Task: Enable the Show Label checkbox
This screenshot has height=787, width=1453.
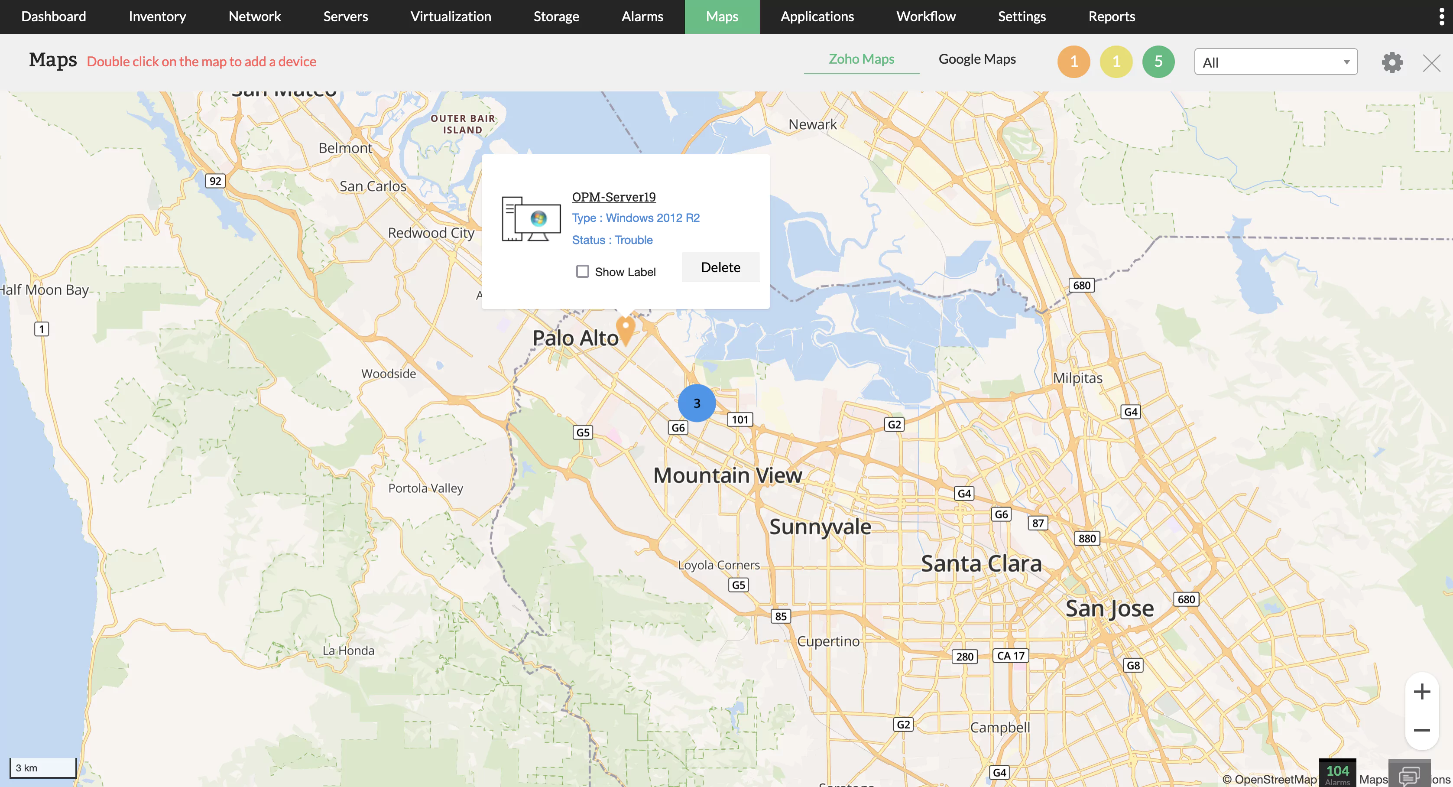Action: point(582,271)
